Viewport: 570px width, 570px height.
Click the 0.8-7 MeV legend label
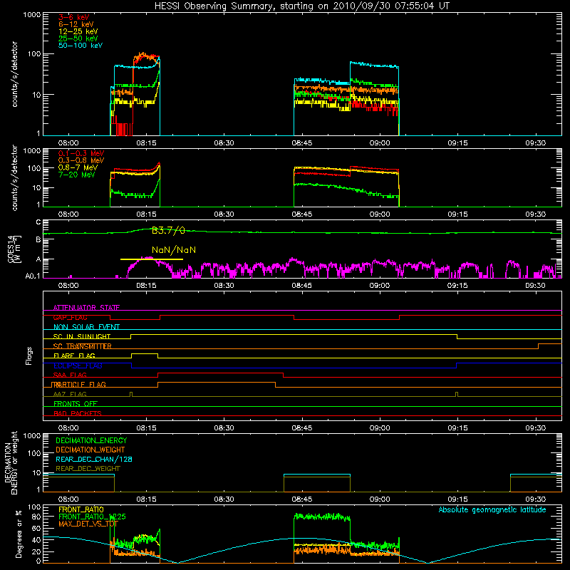coord(78,167)
